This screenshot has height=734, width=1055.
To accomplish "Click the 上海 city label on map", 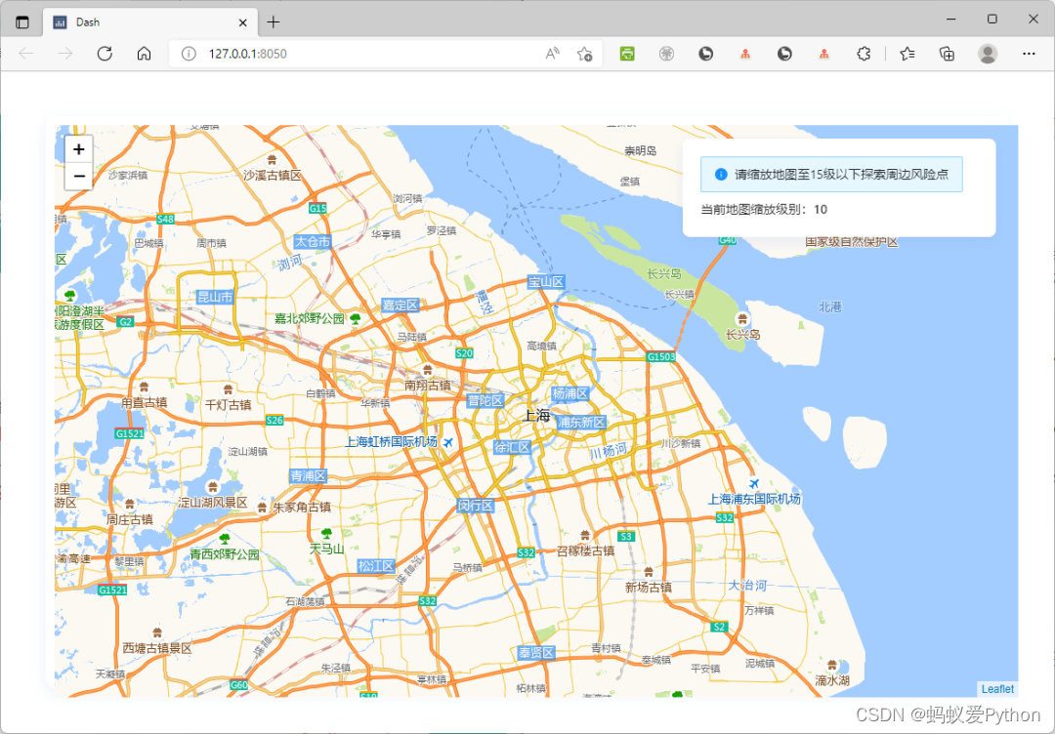I will point(536,416).
